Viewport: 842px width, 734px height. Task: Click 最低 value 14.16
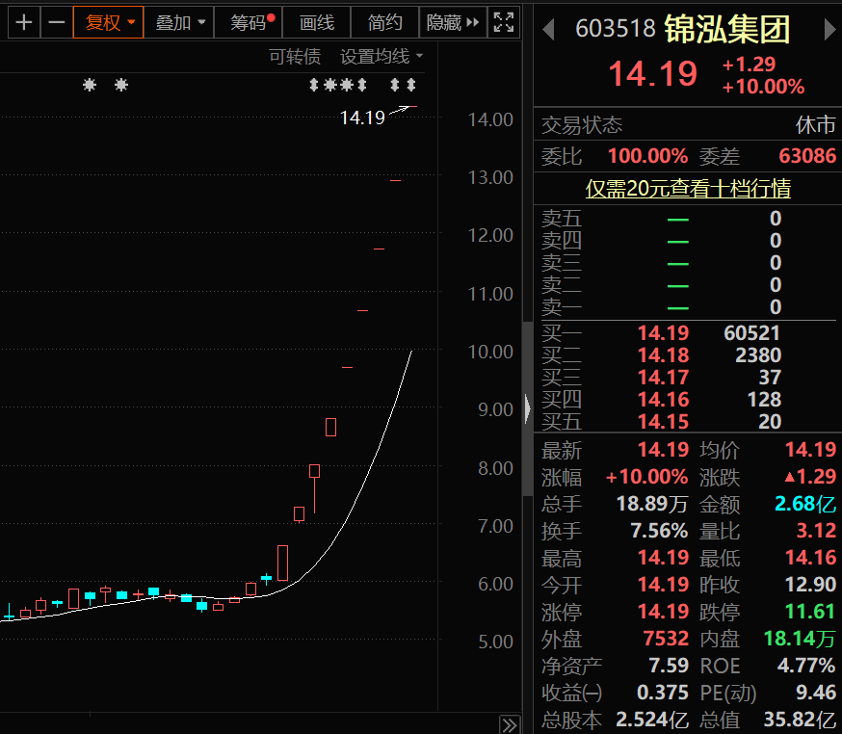[810, 558]
